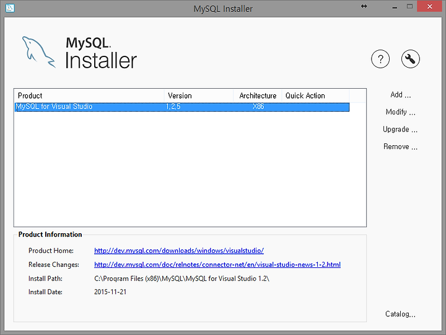Open the Catalog... button
Screen dimensions: 446x335
coord(400,314)
